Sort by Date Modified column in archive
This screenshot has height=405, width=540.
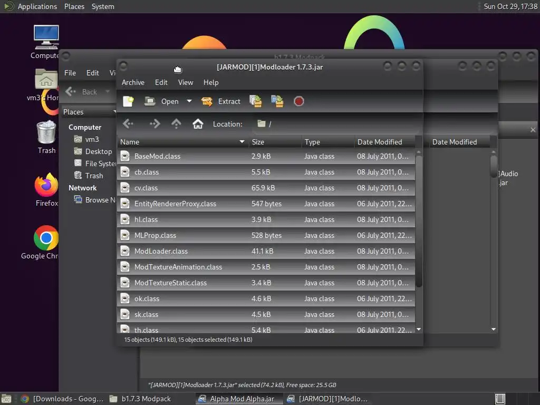[x=385, y=142]
